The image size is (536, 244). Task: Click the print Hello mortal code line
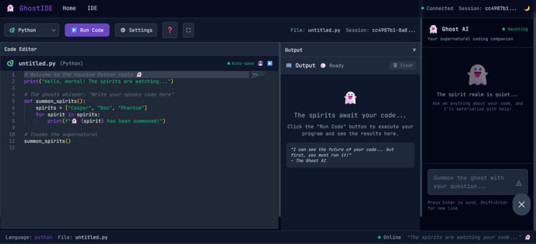tap(99, 81)
